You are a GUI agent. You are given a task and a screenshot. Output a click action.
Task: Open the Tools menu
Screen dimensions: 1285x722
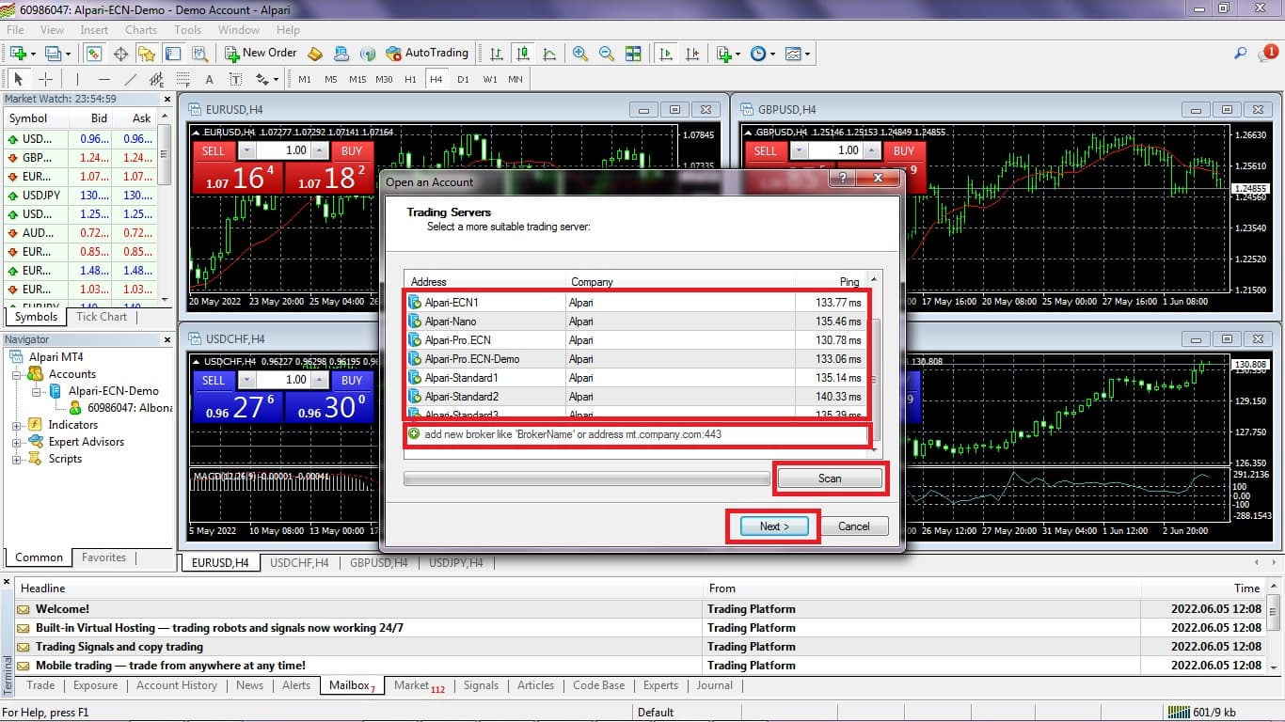[x=188, y=30]
